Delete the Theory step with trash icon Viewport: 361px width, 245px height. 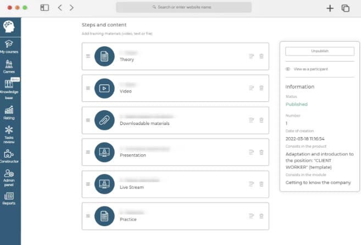point(262,56)
